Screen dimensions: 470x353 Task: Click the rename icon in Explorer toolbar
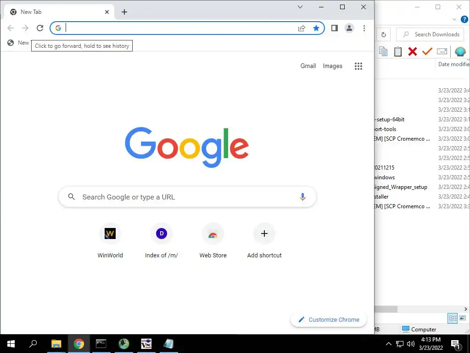click(442, 51)
